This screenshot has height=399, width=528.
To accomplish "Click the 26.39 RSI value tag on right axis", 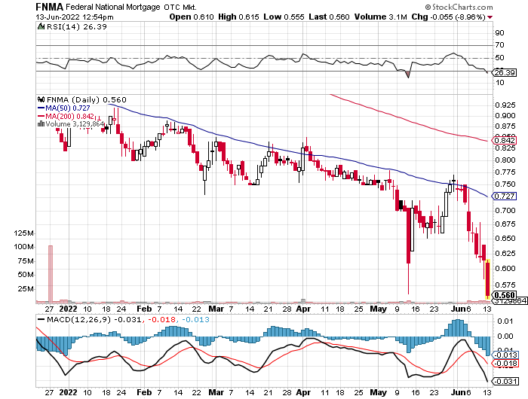I will coord(505,72).
